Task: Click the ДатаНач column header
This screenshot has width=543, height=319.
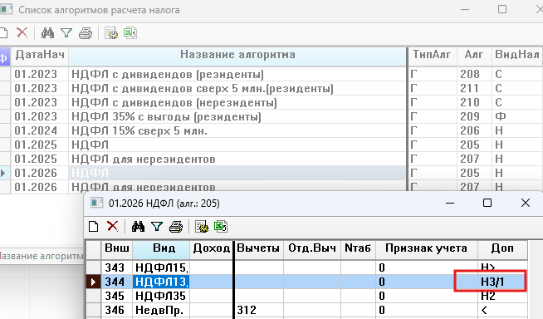Action: (x=40, y=55)
